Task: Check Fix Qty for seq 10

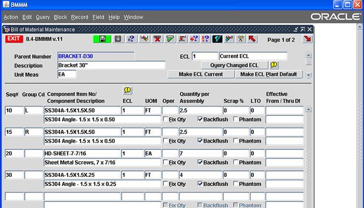Action: (165, 119)
